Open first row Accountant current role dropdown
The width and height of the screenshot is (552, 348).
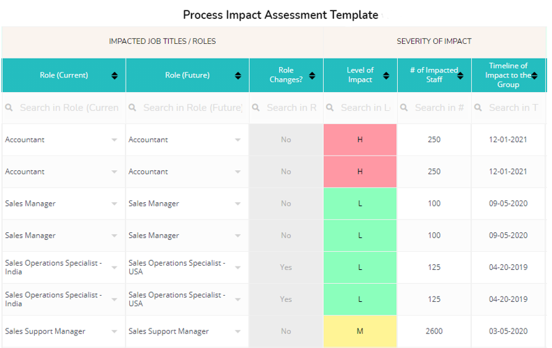click(114, 140)
